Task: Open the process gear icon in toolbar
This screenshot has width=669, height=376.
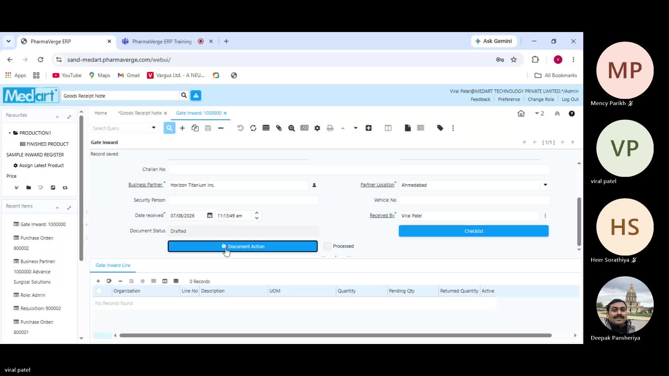Action: click(x=317, y=128)
